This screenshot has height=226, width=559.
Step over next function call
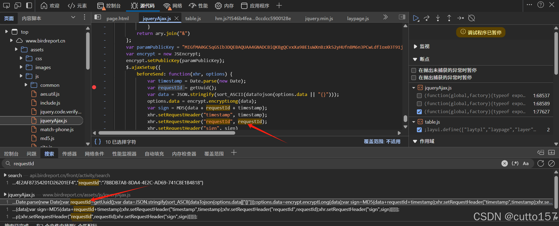pos(427,18)
